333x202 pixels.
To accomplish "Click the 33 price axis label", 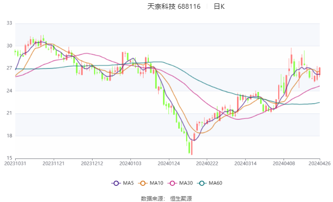I will (9, 23).
